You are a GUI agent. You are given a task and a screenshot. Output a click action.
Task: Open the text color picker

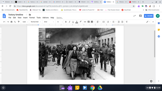(77, 22)
